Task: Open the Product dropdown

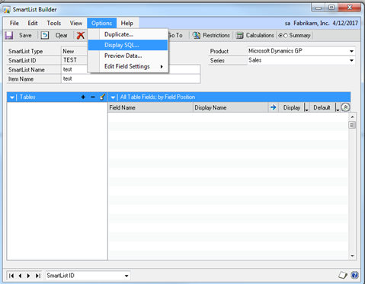Action: click(351, 51)
